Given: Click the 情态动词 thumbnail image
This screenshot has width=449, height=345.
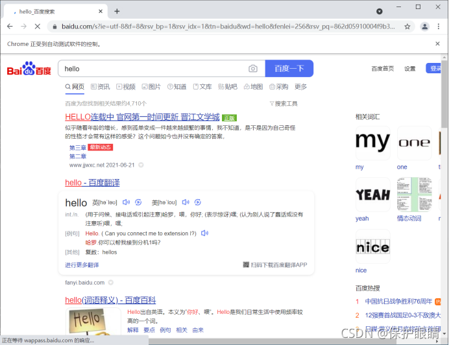Looking at the screenshot, I should pos(415,195).
